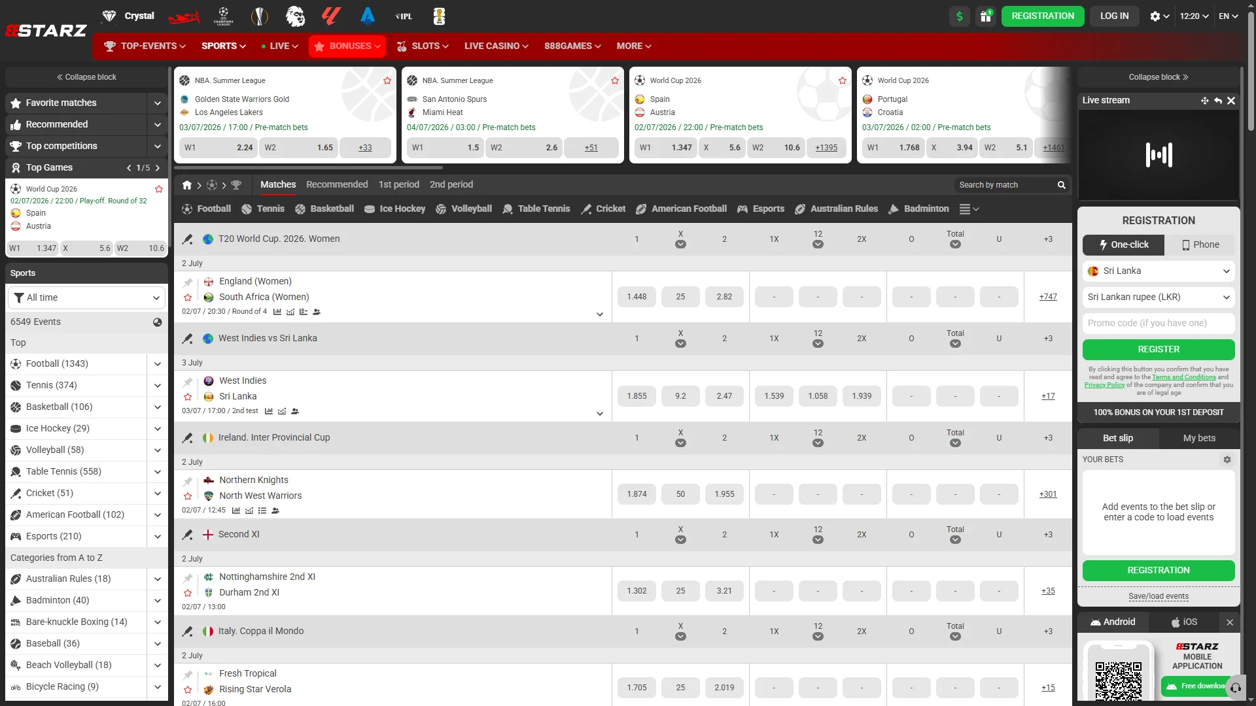The width and height of the screenshot is (1256, 706).
Task: Focus the Search by match field
Action: 1005,185
